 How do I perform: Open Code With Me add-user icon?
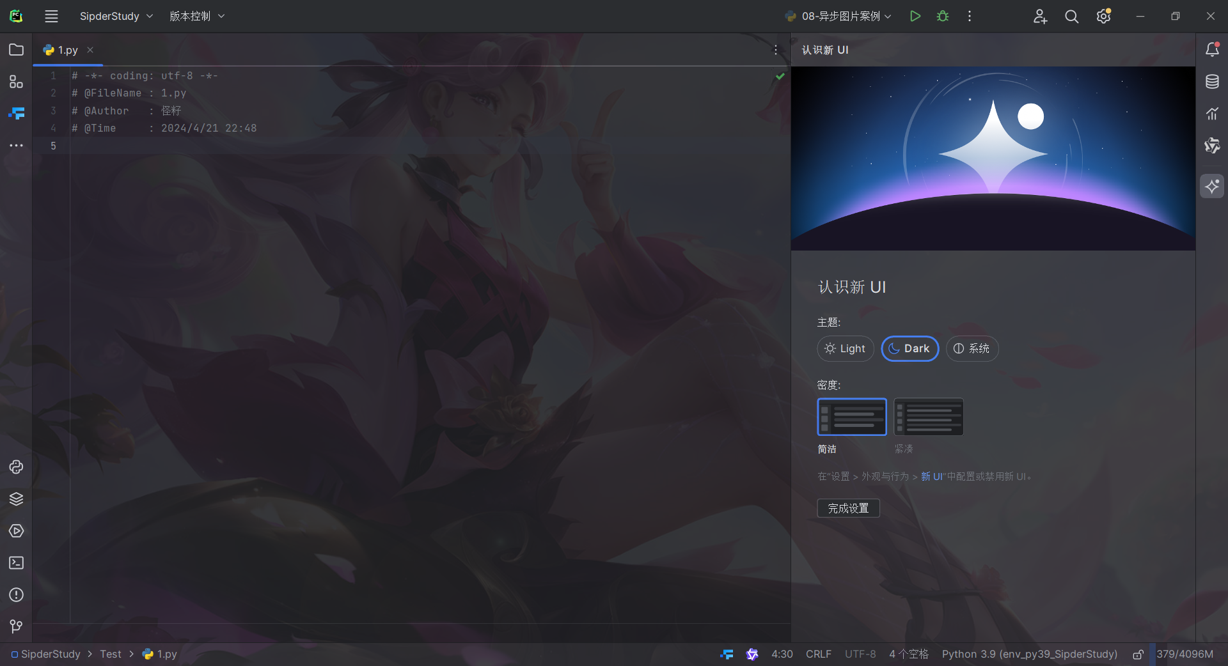tap(1040, 16)
